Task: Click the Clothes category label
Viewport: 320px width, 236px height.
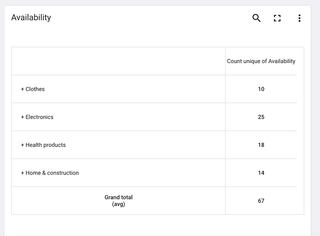Action: coord(35,89)
